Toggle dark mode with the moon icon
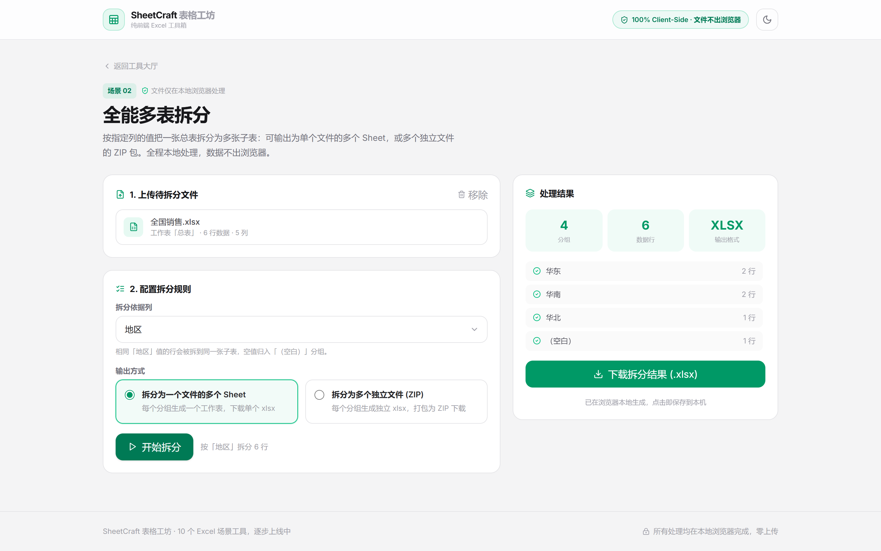Image resolution: width=881 pixels, height=551 pixels. (x=767, y=20)
